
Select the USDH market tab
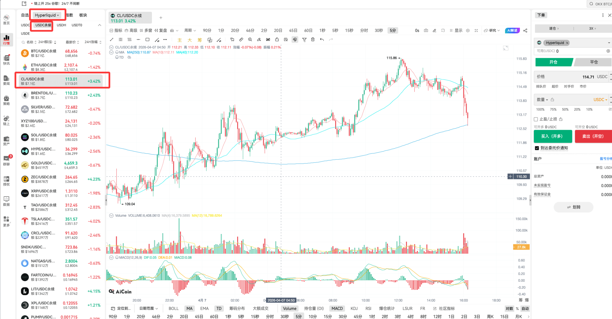[61, 25]
